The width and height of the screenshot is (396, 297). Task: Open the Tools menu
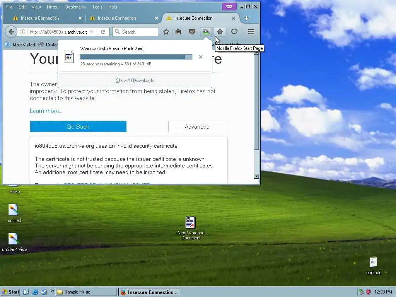[x=97, y=7]
